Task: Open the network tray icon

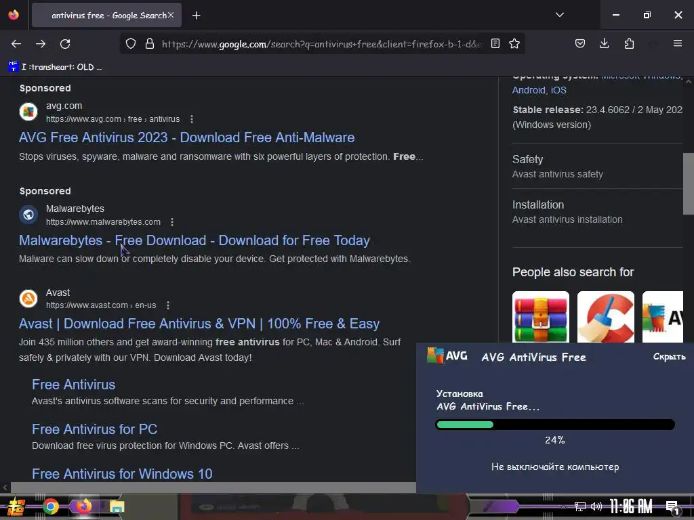Action: (580, 506)
